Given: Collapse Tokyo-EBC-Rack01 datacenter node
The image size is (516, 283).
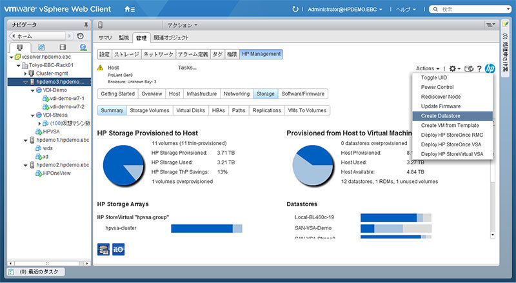Looking at the screenshot, I should tap(19, 65).
